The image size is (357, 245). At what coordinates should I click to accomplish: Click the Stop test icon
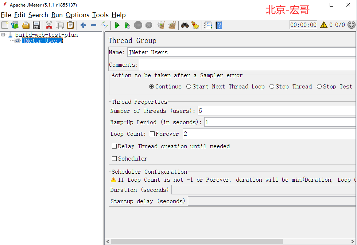(x=138, y=25)
